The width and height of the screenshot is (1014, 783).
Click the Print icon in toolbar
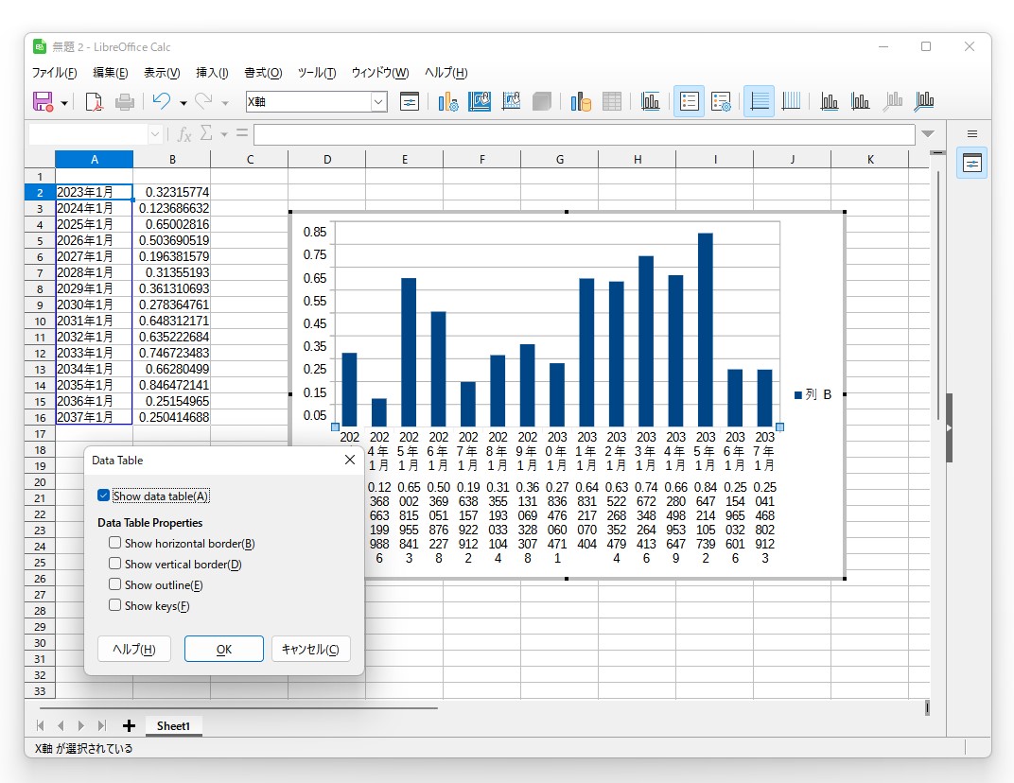click(124, 101)
